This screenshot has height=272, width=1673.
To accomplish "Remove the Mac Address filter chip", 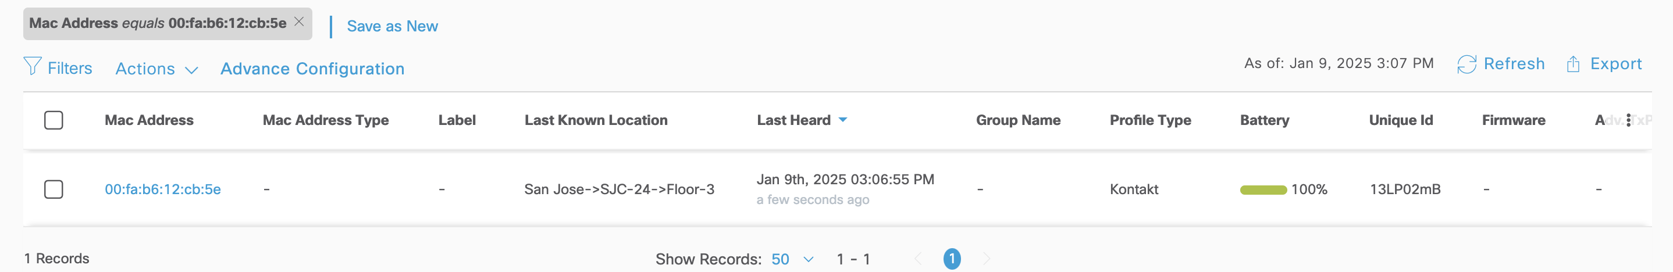I will tap(299, 22).
